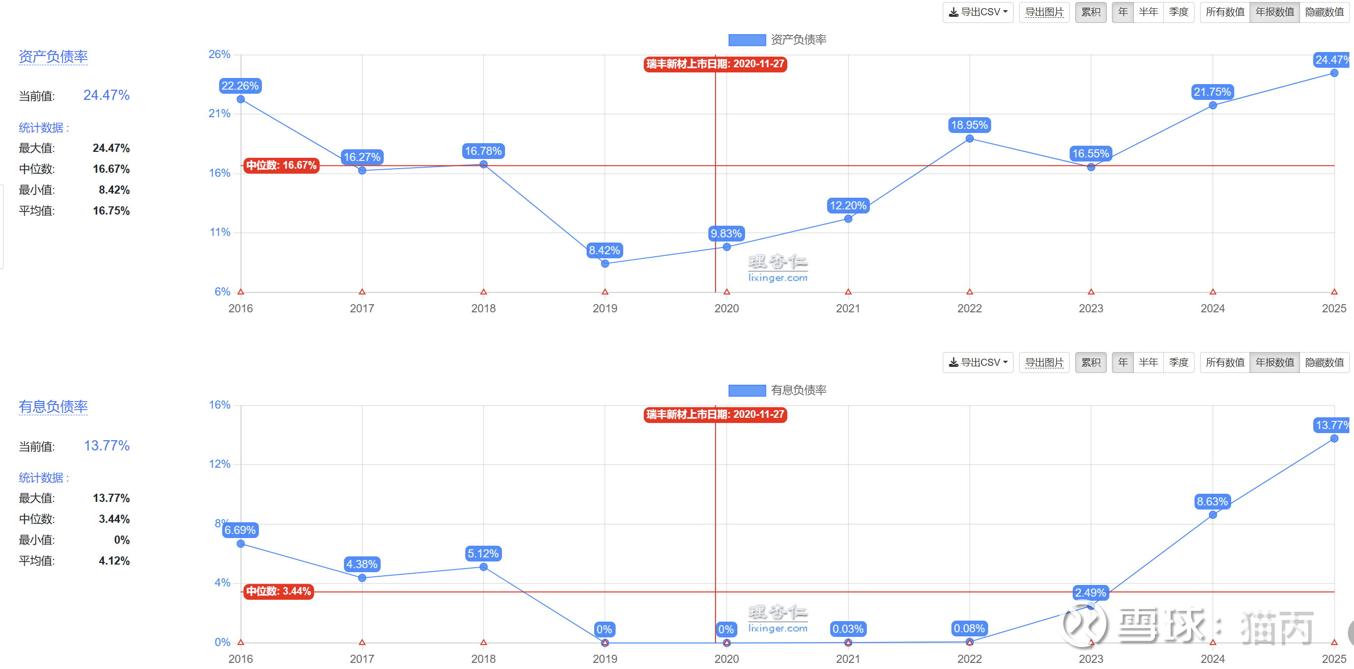Open the 有息负债率 title link
1354x669 pixels.
pos(53,406)
